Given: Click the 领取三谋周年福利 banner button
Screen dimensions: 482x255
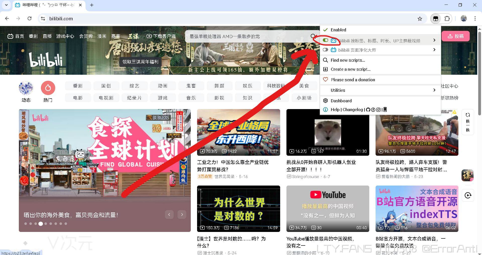Looking at the screenshot, I should tap(140, 62).
